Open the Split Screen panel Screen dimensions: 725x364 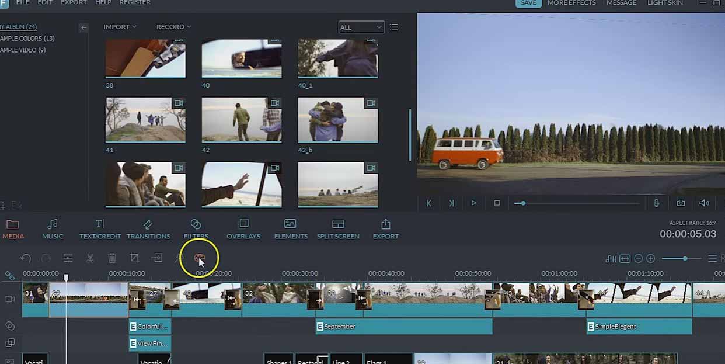click(338, 228)
